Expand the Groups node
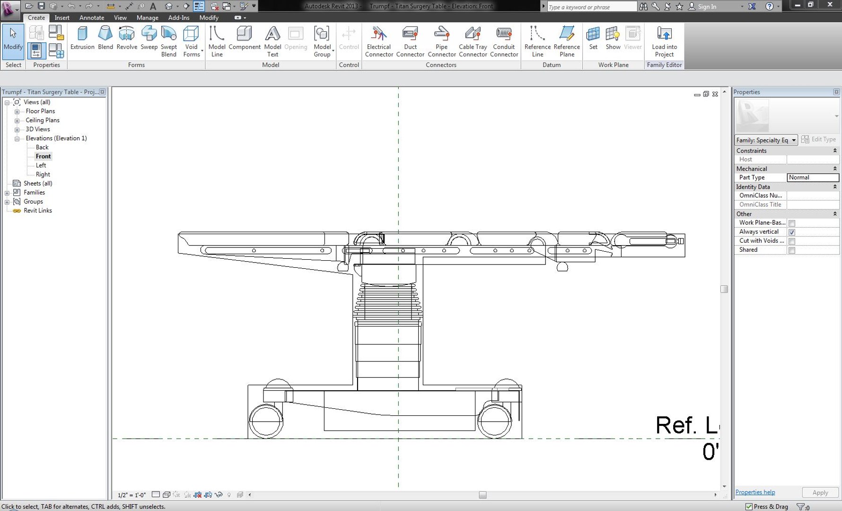This screenshot has height=511, width=842. [x=7, y=202]
